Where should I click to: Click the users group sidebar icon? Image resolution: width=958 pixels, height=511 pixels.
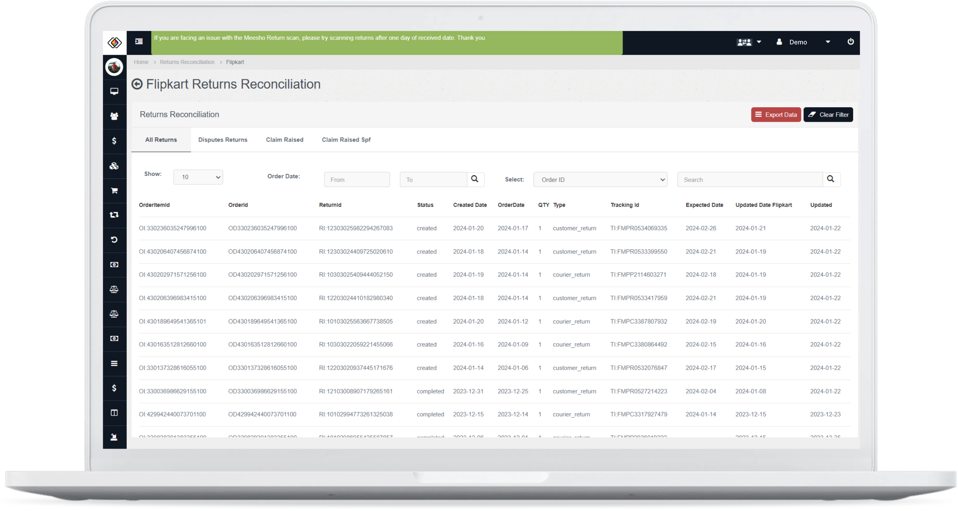pyautogui.click(x=114, y=116)
